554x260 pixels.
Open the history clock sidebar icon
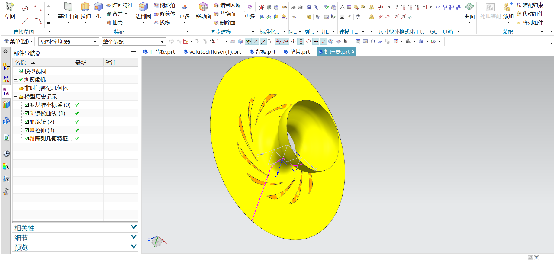(6, 153)
